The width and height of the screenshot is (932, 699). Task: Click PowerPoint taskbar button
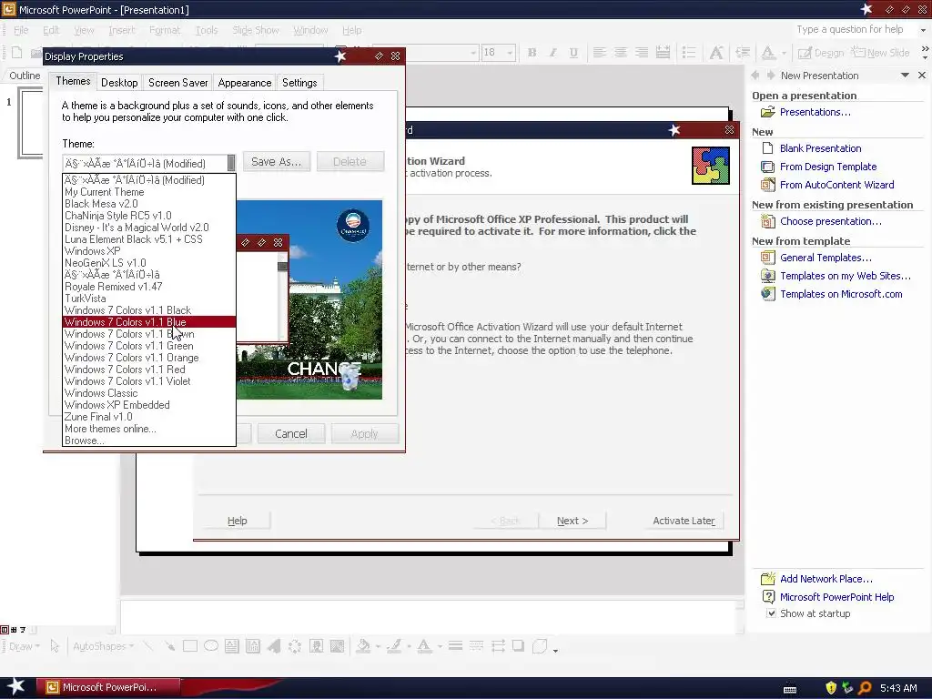(x=107, y=687)
